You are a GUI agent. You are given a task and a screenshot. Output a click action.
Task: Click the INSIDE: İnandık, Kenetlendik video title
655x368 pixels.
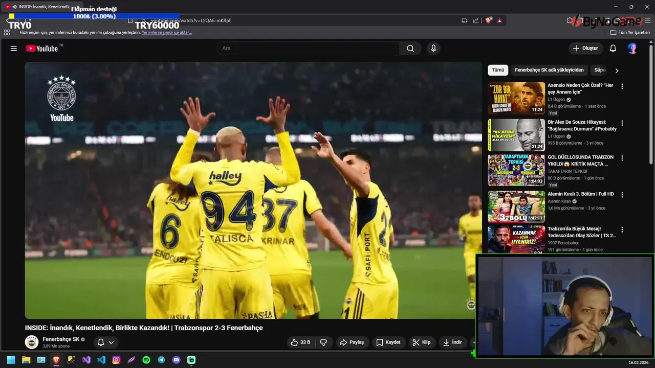(144, 328)
